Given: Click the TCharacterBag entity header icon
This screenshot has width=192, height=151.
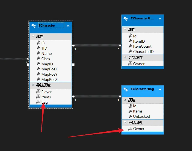Looking at the screenshot, I should coord(126,89).
